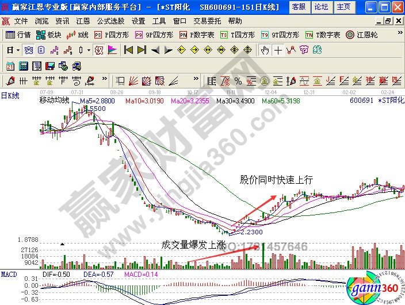Image resolution: width=405 pixels, height=305 pixels.
Task: Click the teal 线 icon
Action: [x=317, y=50]
